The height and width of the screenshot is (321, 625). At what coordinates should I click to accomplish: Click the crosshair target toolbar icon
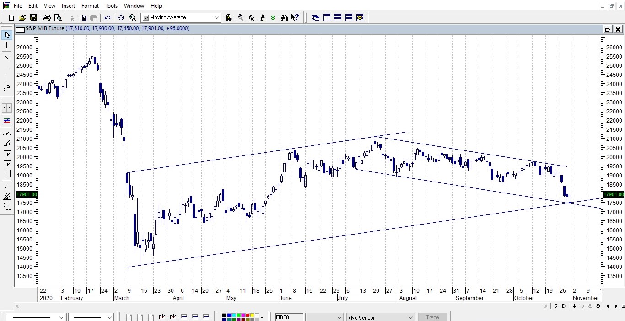tap(121, 17)
